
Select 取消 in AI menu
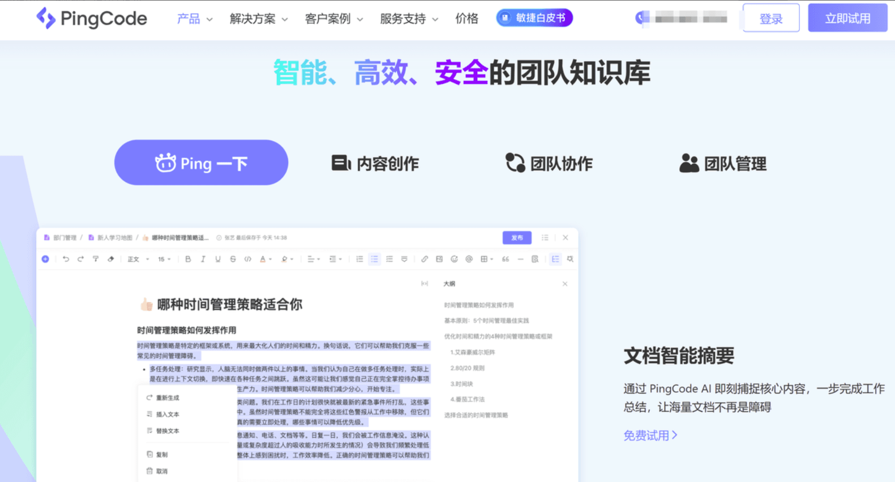[157, 471]
